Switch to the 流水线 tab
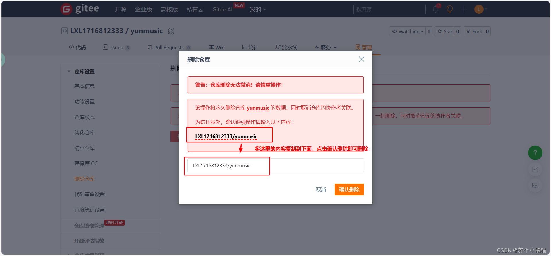 (x=286, y=47)
